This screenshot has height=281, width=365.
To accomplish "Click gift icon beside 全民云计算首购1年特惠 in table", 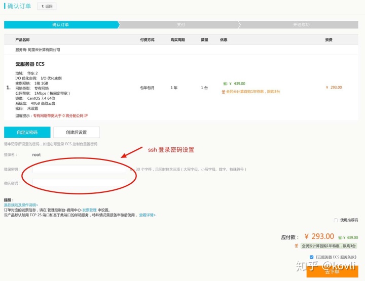I will point(223,92).
